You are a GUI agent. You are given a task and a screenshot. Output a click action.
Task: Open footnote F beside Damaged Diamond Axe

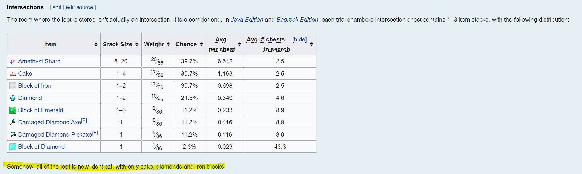pos(84,121)
